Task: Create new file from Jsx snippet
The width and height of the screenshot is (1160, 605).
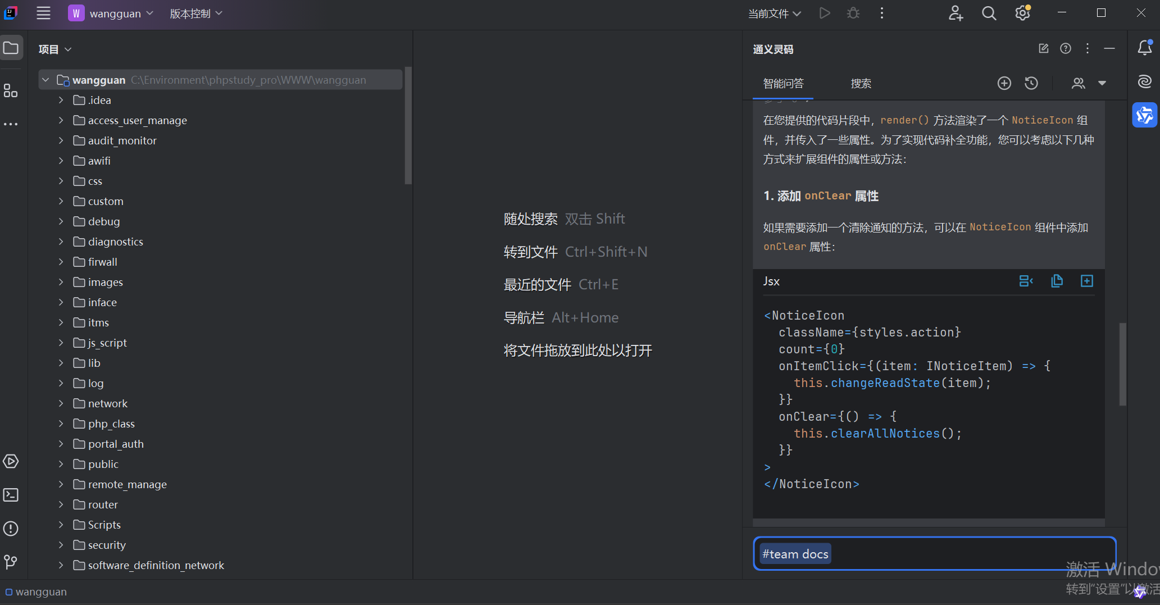Action: [x=1087, y=281]
